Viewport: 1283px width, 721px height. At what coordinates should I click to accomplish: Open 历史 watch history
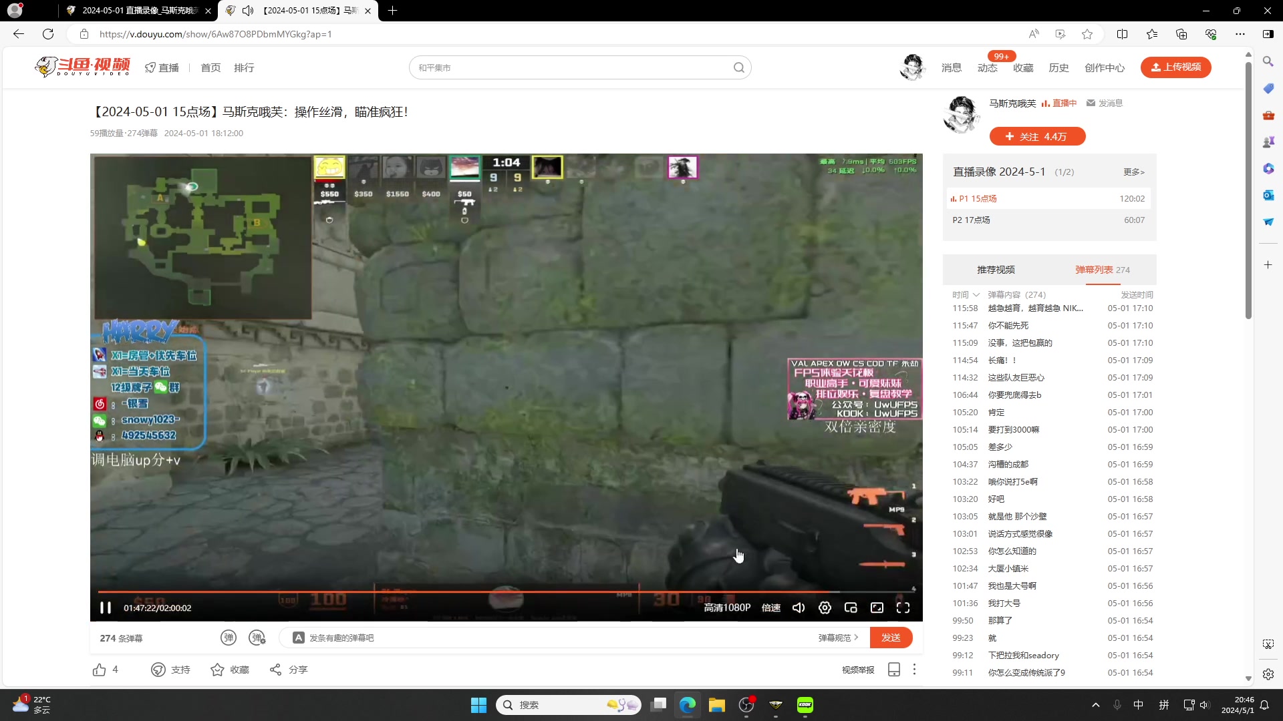click(x=1058, y=67)
